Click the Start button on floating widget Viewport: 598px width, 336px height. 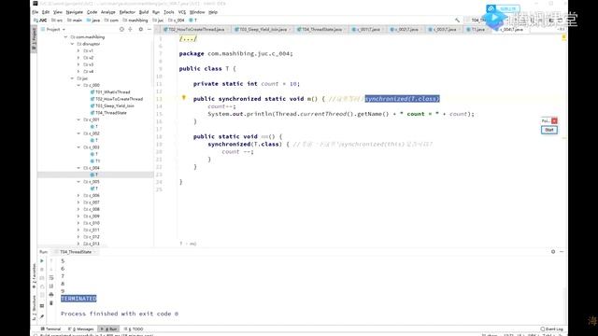[x=549, y=130]
